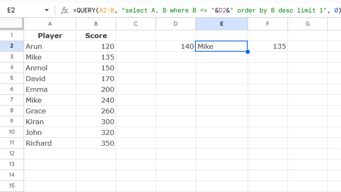The width and height of the screenshot is (341, 192).
Task: Click the cell containing Richard
Action: pyautogui.click(x=50, y=143)
